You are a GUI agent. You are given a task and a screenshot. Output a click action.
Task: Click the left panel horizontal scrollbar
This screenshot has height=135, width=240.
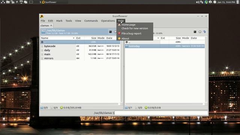click(x=79, y=104)
